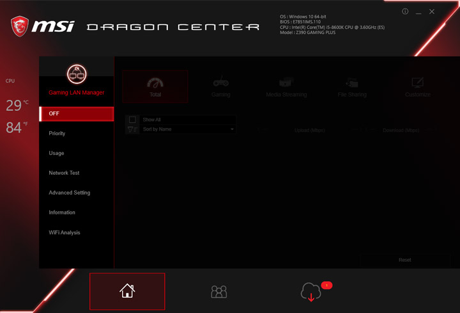Click the Gaming LAN Manager title

click(x=77, y=93)
